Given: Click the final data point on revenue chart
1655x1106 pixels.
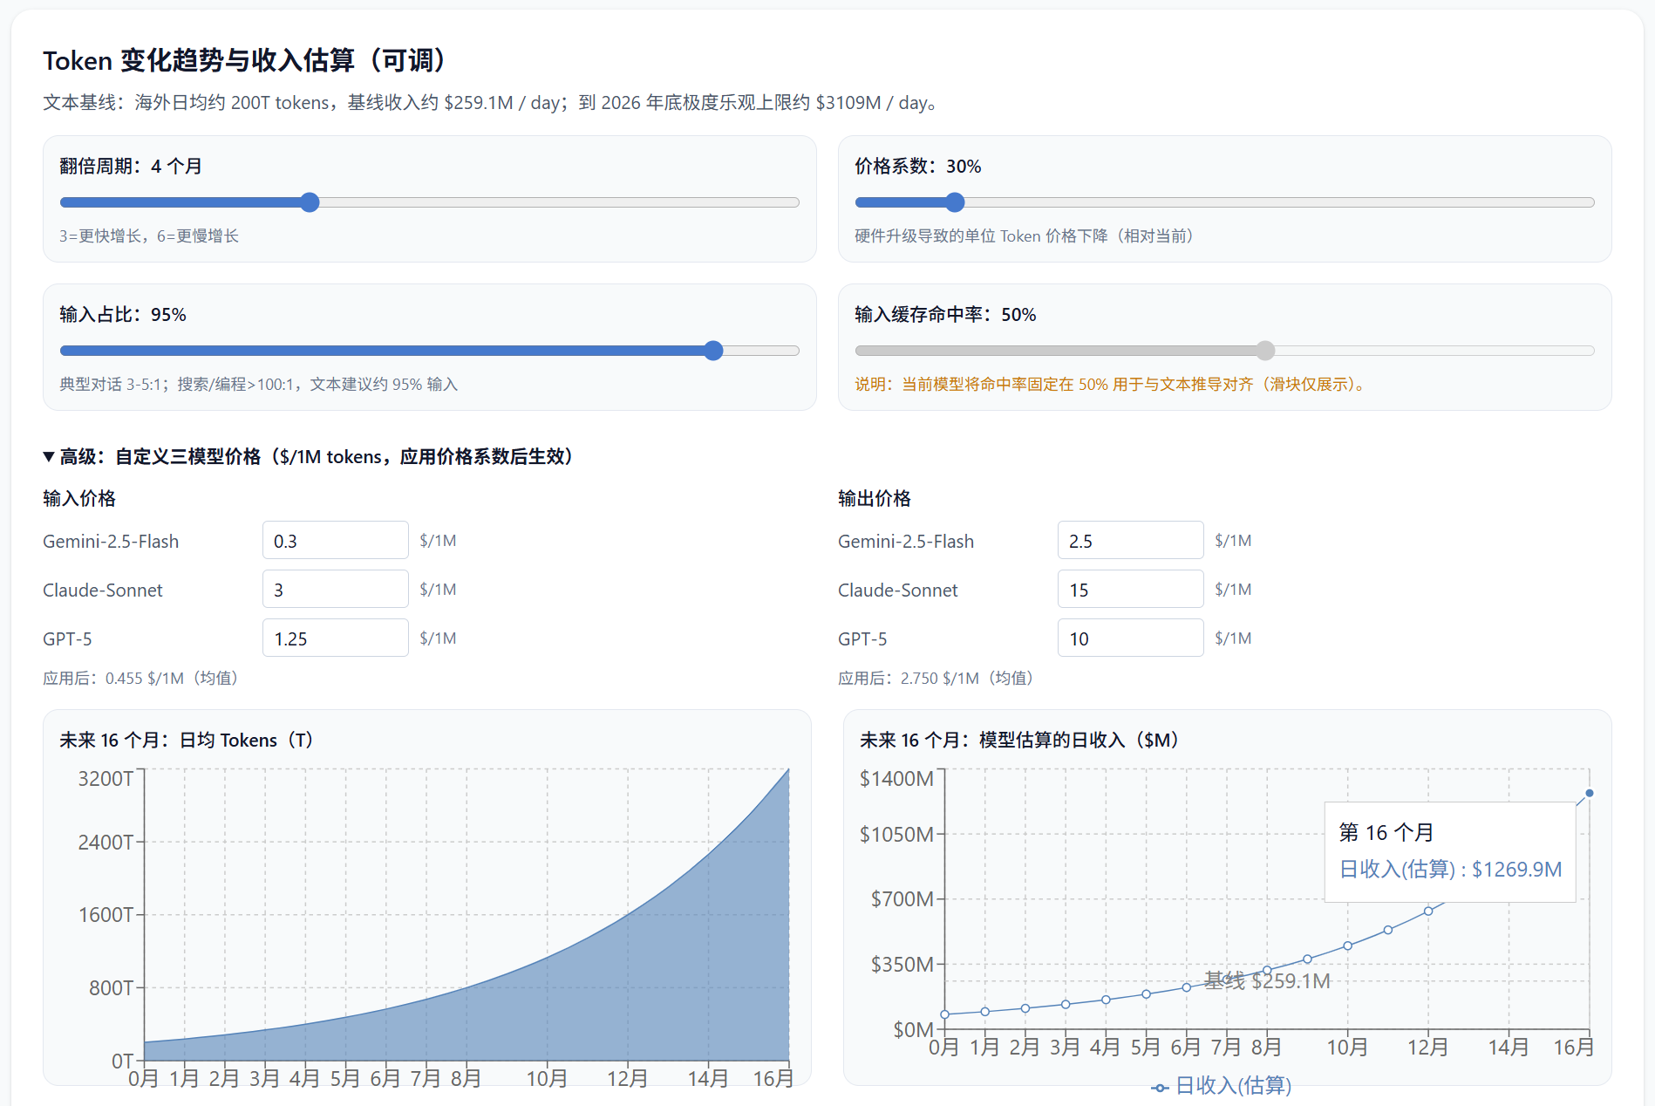Looking at the screenshot, I should click(1589, 793).
